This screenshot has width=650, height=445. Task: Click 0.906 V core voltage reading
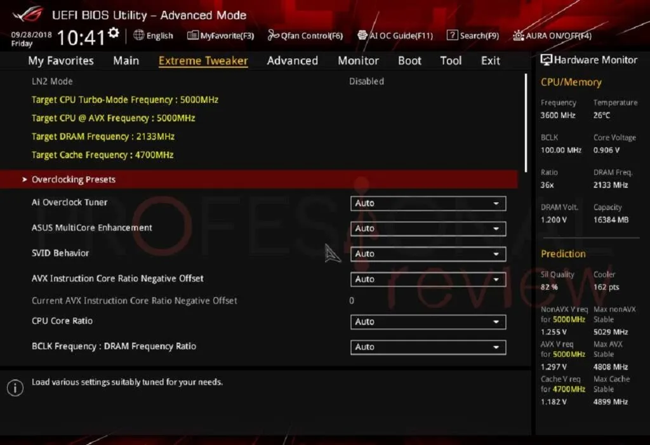point(606,150)
